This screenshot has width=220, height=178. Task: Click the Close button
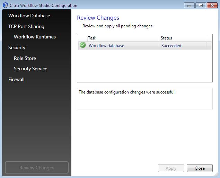pyautogui.click(x=200, y=168)
